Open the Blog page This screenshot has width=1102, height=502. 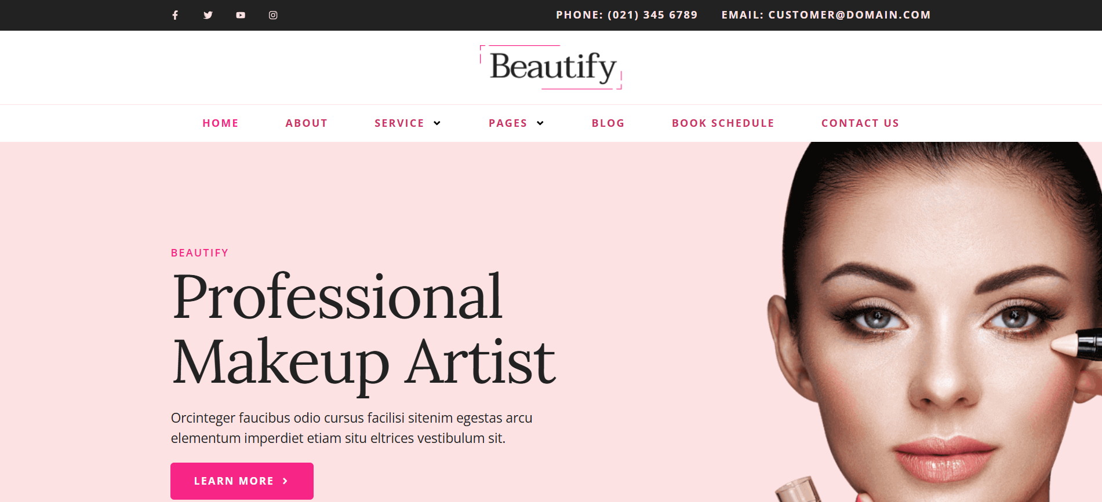pyautogui.click(x=608, y=123)
